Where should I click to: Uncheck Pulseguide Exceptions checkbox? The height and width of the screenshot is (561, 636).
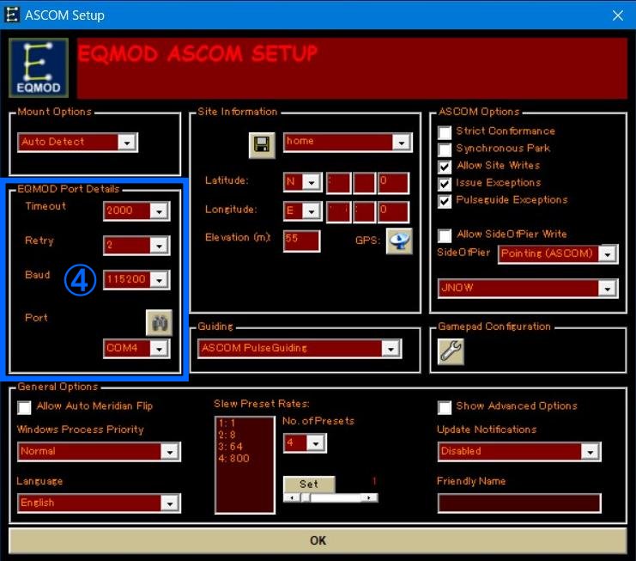445,201
